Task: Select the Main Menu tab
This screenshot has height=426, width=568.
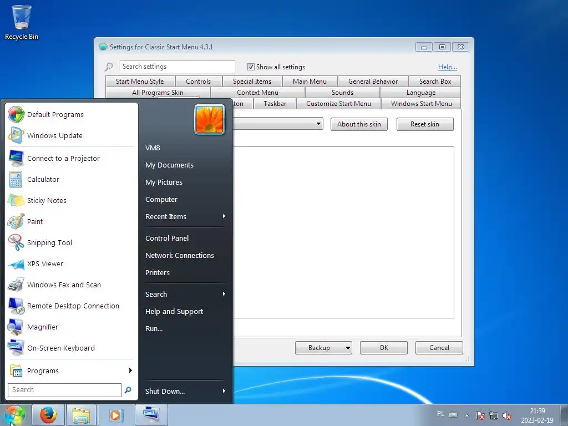Action: [310, 82]
